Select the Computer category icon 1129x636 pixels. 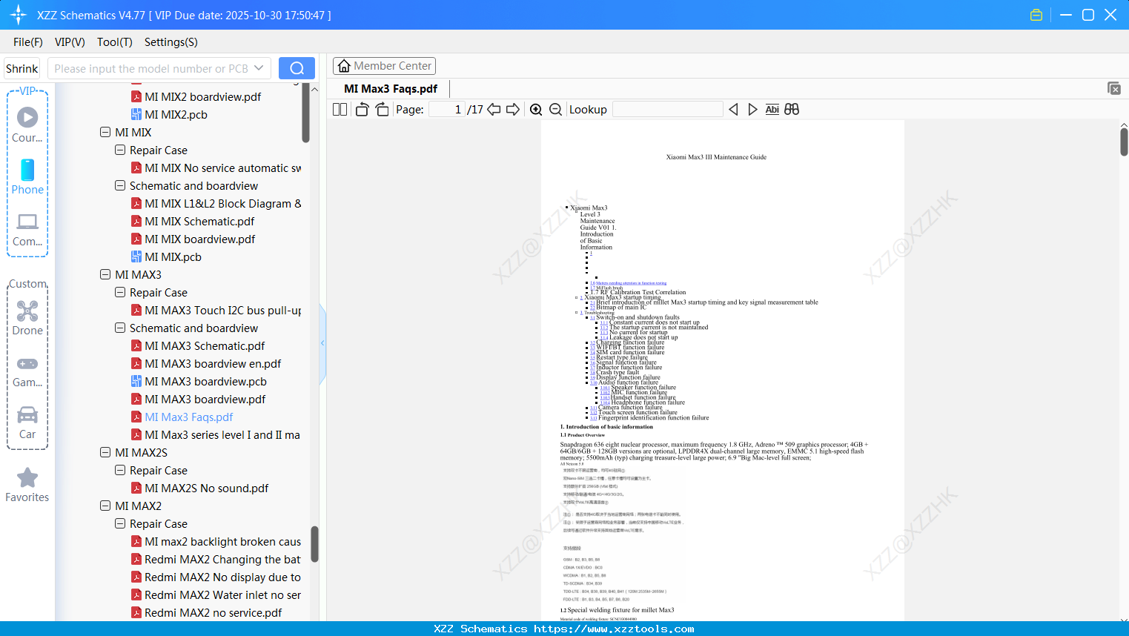(x=27, y=229)
